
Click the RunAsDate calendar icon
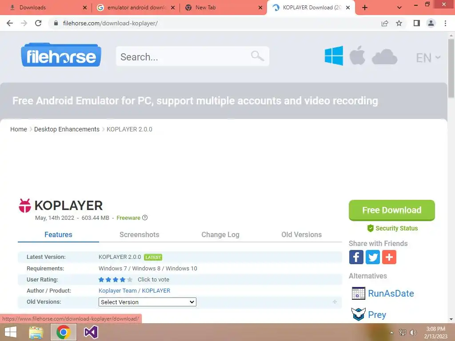pyautogui.click(x=359, y=293)
